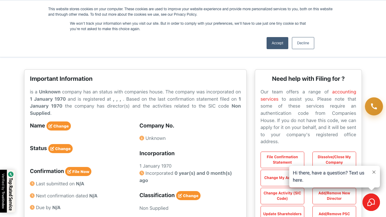Open the accounting services link
This screenshot has width=386, height=217.
344,92
